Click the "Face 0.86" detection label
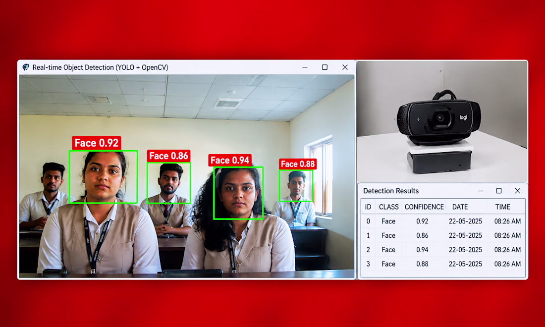 (x=168, y=156)
